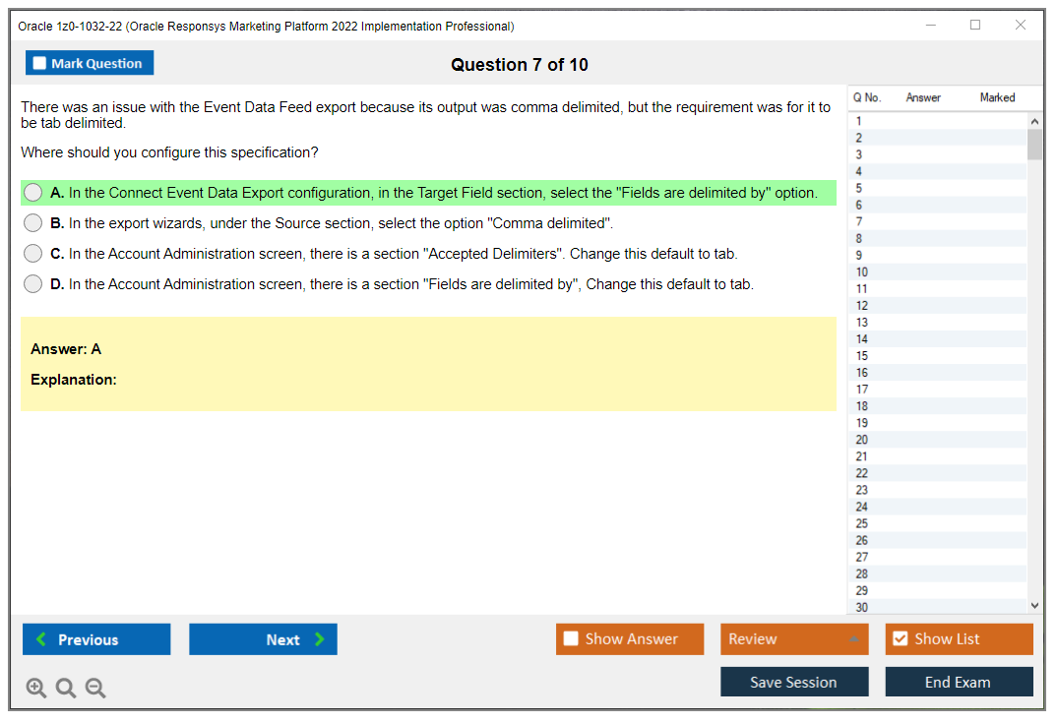Screen dimensions: 1058x723
Task: Select answer option A radio button
Action: click(x=32, y=192)
